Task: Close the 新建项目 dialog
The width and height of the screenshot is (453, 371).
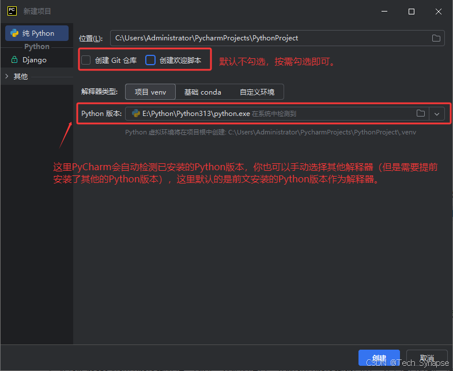Action: coord(438,12)
